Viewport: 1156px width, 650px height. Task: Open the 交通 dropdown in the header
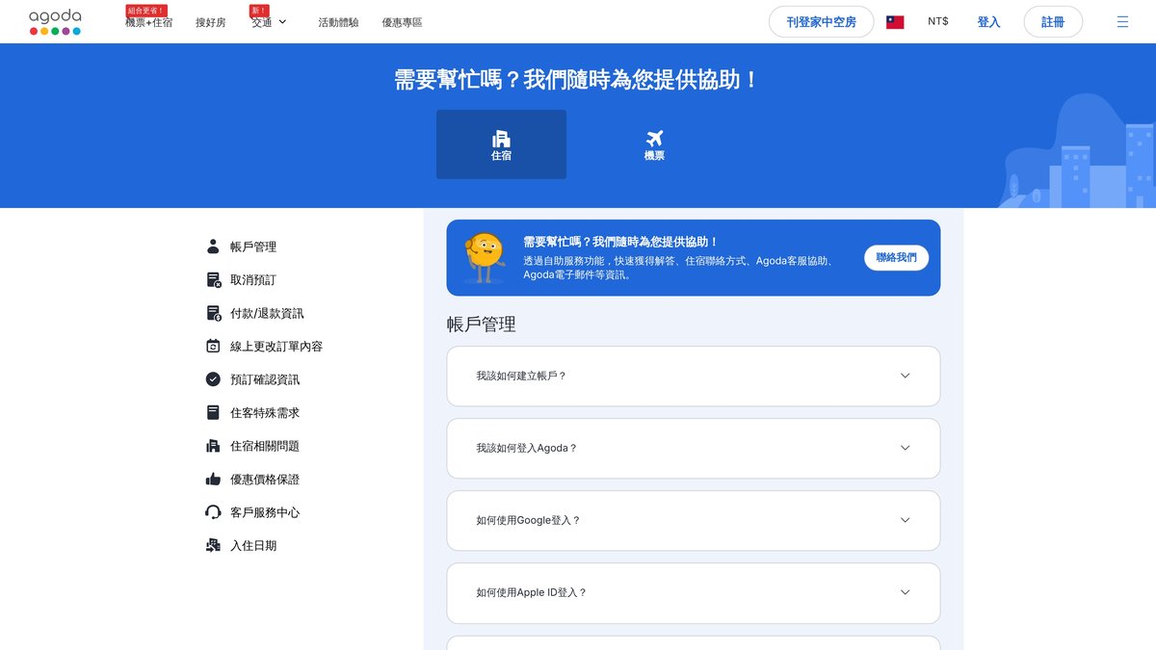[x=269, y=22]
